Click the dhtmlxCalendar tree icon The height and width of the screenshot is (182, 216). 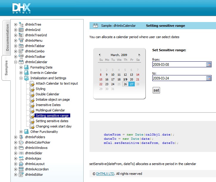click(21, 62)
